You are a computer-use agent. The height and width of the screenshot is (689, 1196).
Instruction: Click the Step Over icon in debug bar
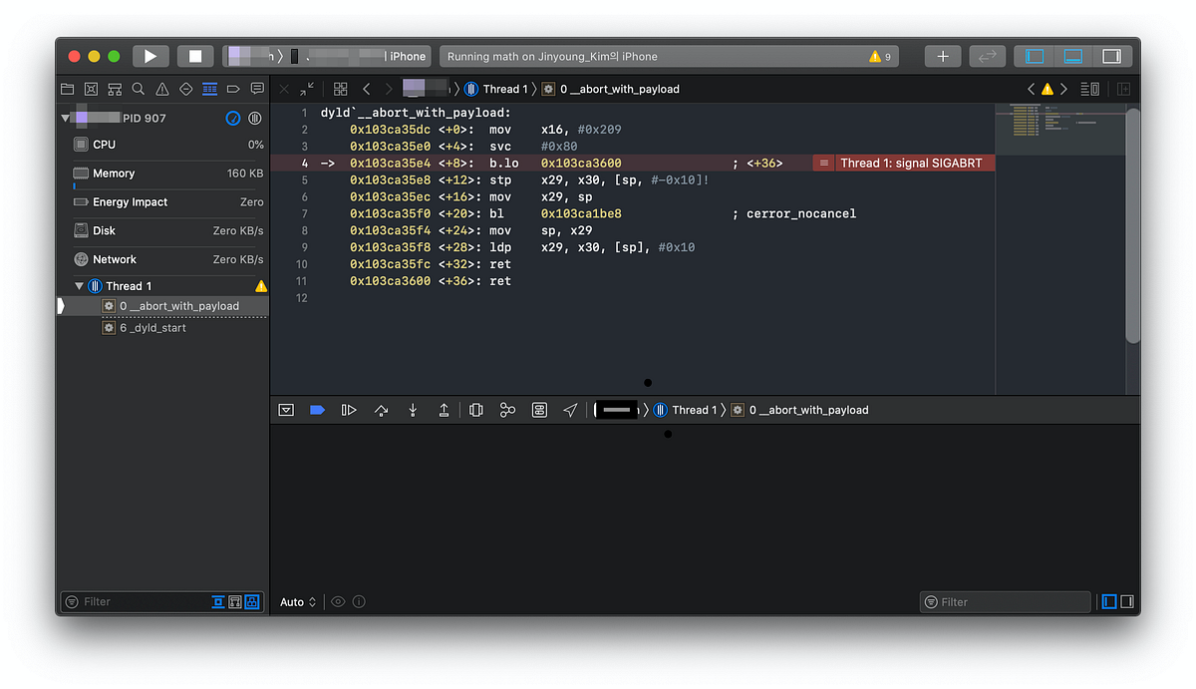[x=381, y=410]
